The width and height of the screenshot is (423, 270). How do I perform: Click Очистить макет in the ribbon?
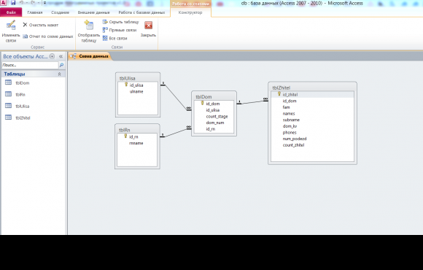pyautogui.click(x=40, y=25)
